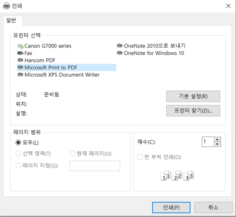This screenshot has height=217, width=236.
Task: Click the printer icon in the title bar
Action: (x=6, y=6)
